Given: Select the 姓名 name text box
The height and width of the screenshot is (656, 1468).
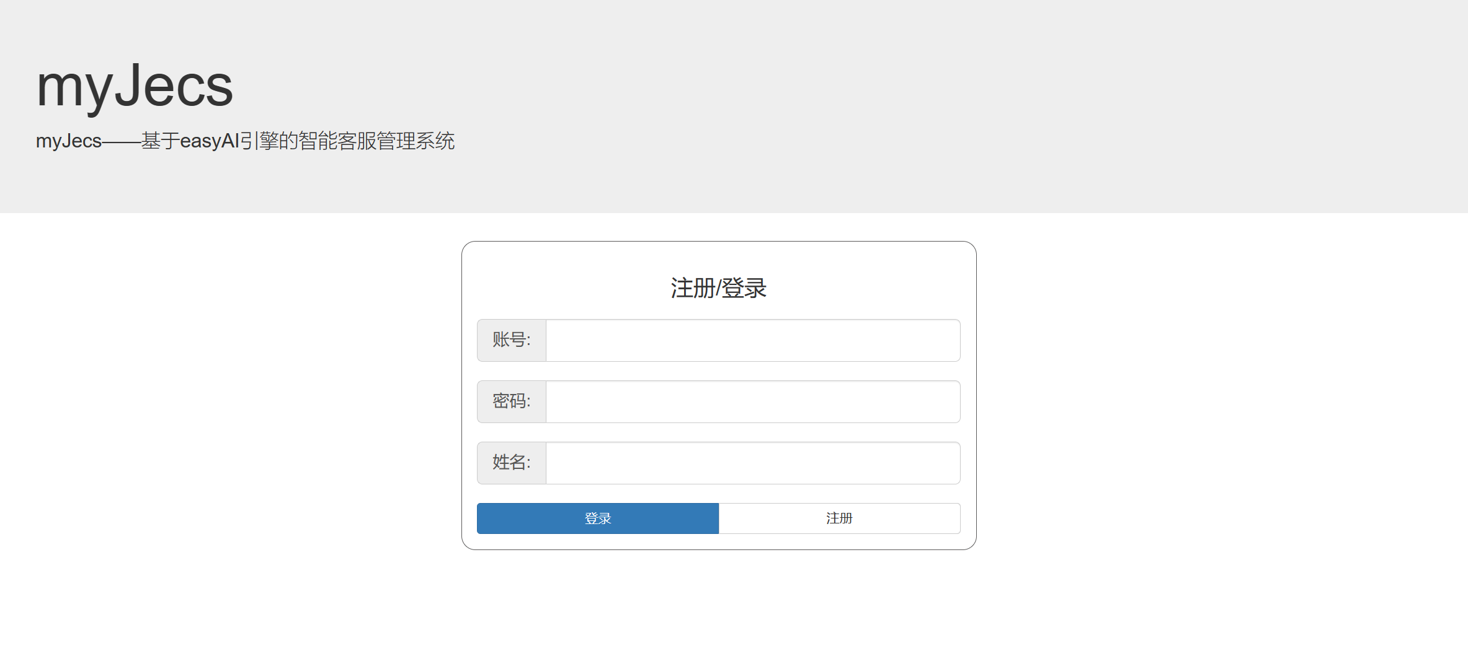Looking at the screenshot, I should click(752, 463).
